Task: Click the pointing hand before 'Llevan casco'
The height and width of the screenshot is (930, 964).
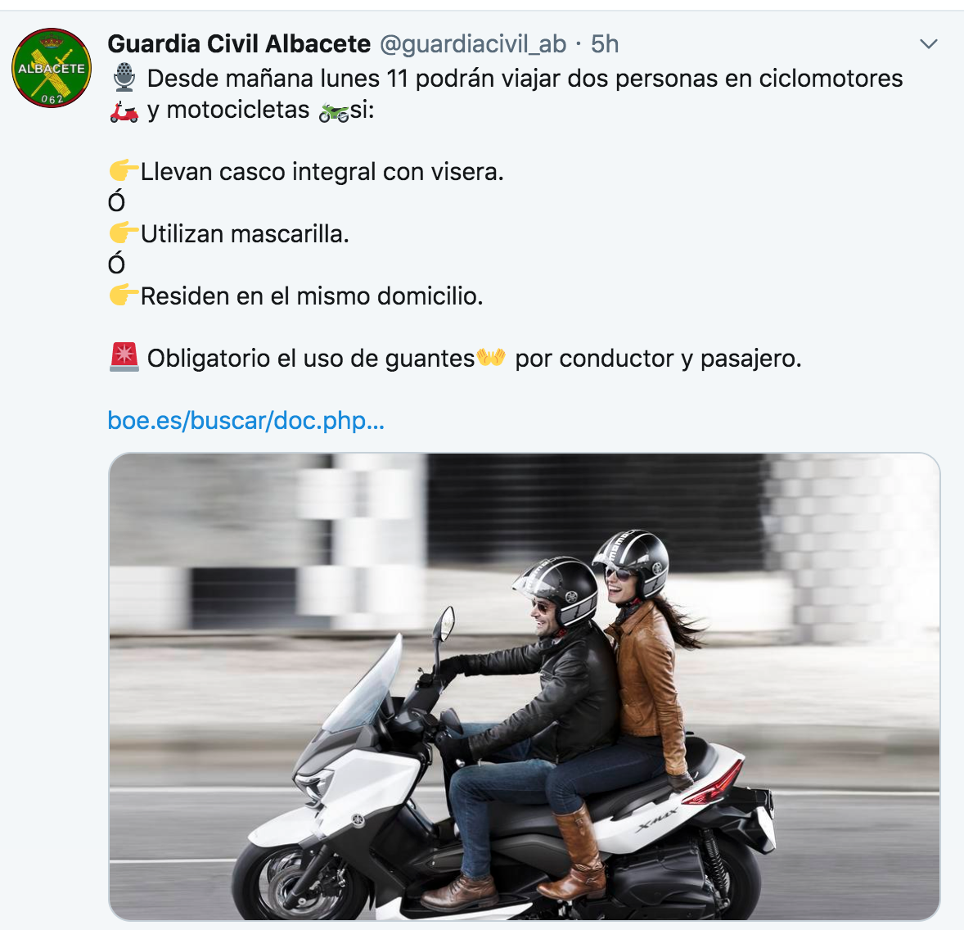Action: [x=124, y=170]
